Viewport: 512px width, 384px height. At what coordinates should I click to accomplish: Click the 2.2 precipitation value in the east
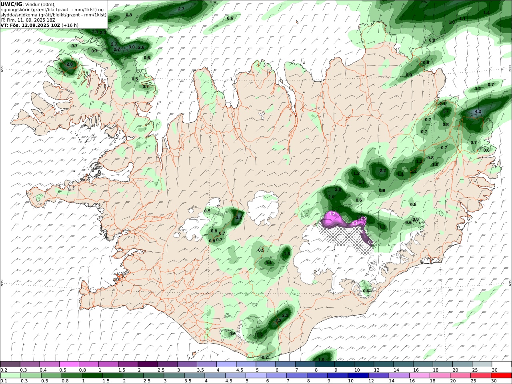[x=382, y=170]
